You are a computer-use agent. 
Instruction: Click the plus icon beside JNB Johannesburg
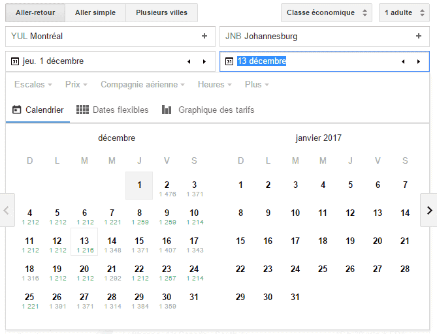coord(419,37)
